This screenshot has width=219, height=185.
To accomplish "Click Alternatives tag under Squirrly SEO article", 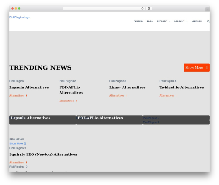I will pos(16,162).
